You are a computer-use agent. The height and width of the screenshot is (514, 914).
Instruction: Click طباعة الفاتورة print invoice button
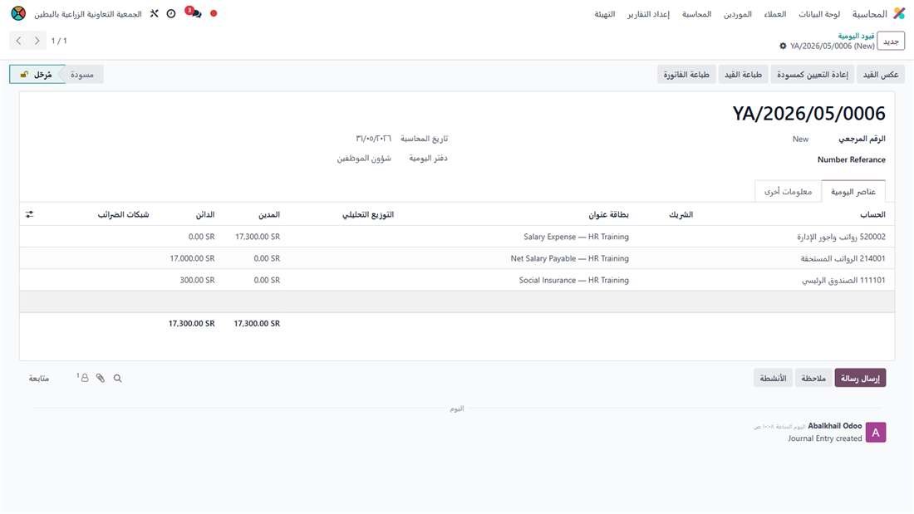point(686,75)
